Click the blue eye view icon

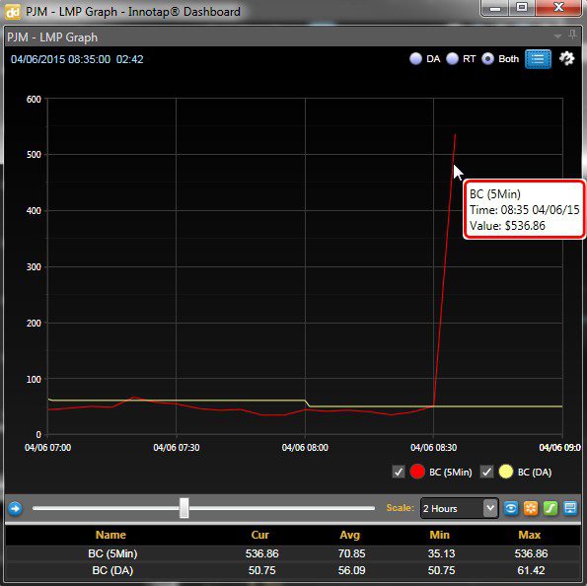(511, 508)
